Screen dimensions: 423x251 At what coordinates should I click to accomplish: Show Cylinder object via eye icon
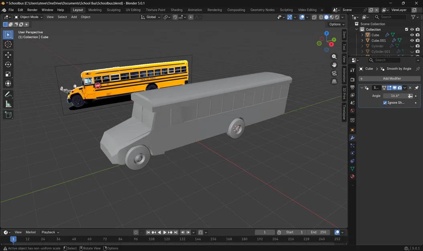[412, 46]
